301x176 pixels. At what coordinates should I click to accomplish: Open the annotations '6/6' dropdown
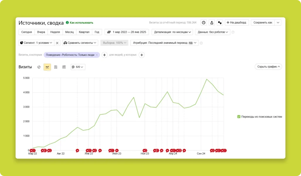78,67
